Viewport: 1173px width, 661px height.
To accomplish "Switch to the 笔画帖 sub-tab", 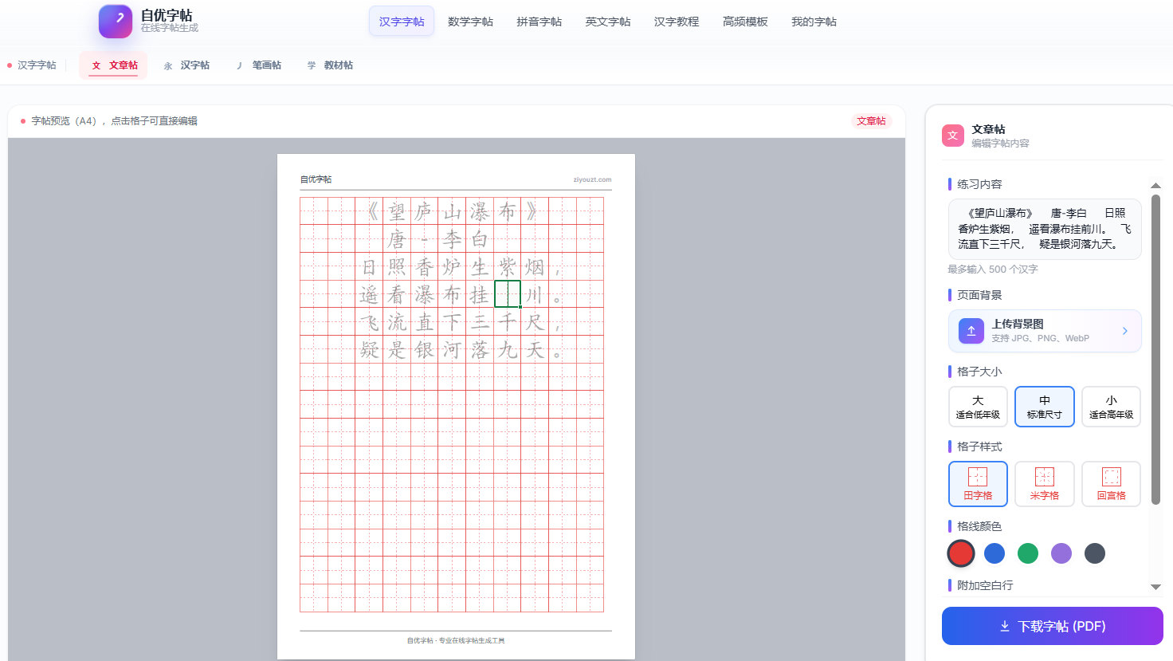I will [x=258, y=65].
